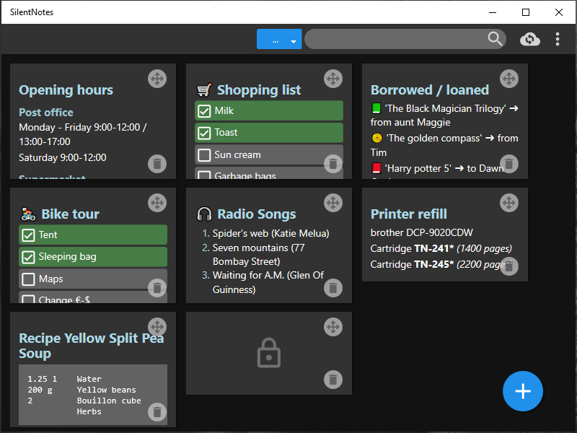Click move handle on Bike tour note
577x433 pixels.
[157, 203]
